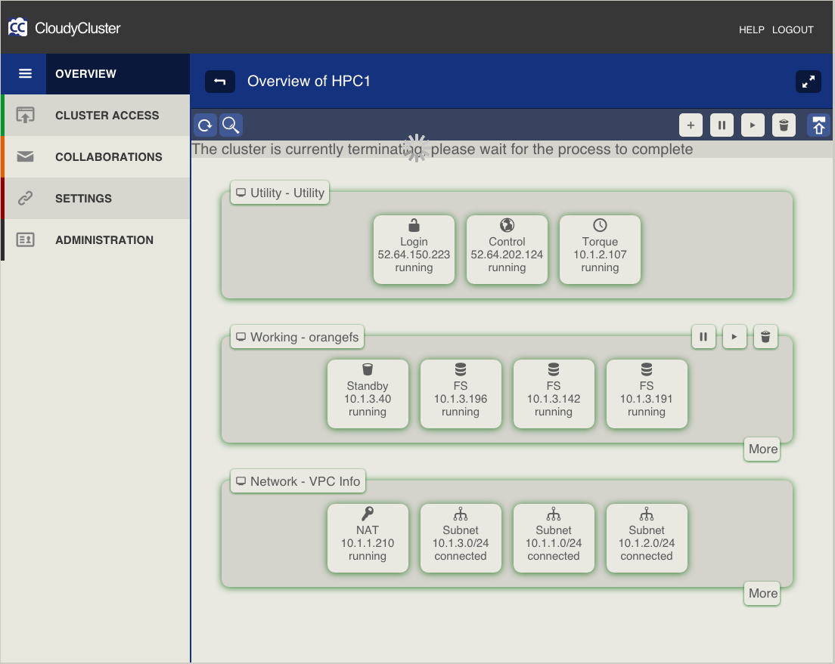Click the Settings link icon
The width and height of the screenshot is (835, 664).
coord(25,198)
